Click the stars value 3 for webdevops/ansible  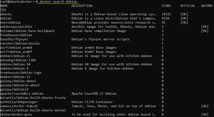(162, 27)
